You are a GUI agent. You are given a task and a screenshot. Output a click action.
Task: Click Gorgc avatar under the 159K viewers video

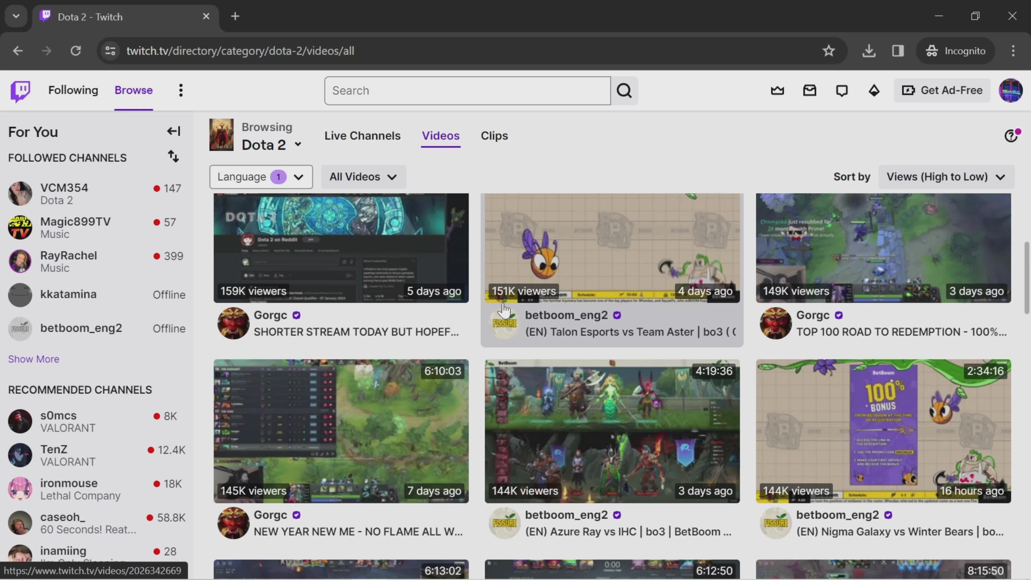click(x=233, y=323)
